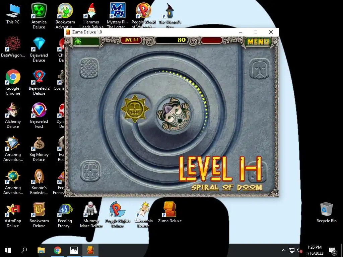The width and height of the screenshot is (343, 257).
Task: Click the score value 80
Action: [x=182, y=40]
